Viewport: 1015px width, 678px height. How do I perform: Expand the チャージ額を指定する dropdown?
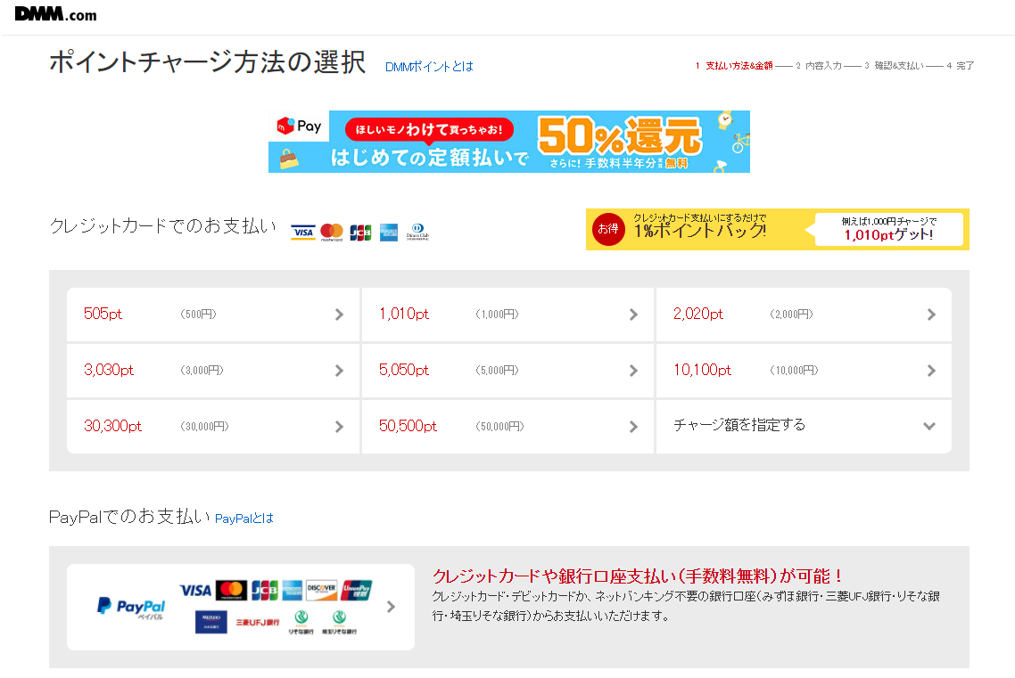804,426
